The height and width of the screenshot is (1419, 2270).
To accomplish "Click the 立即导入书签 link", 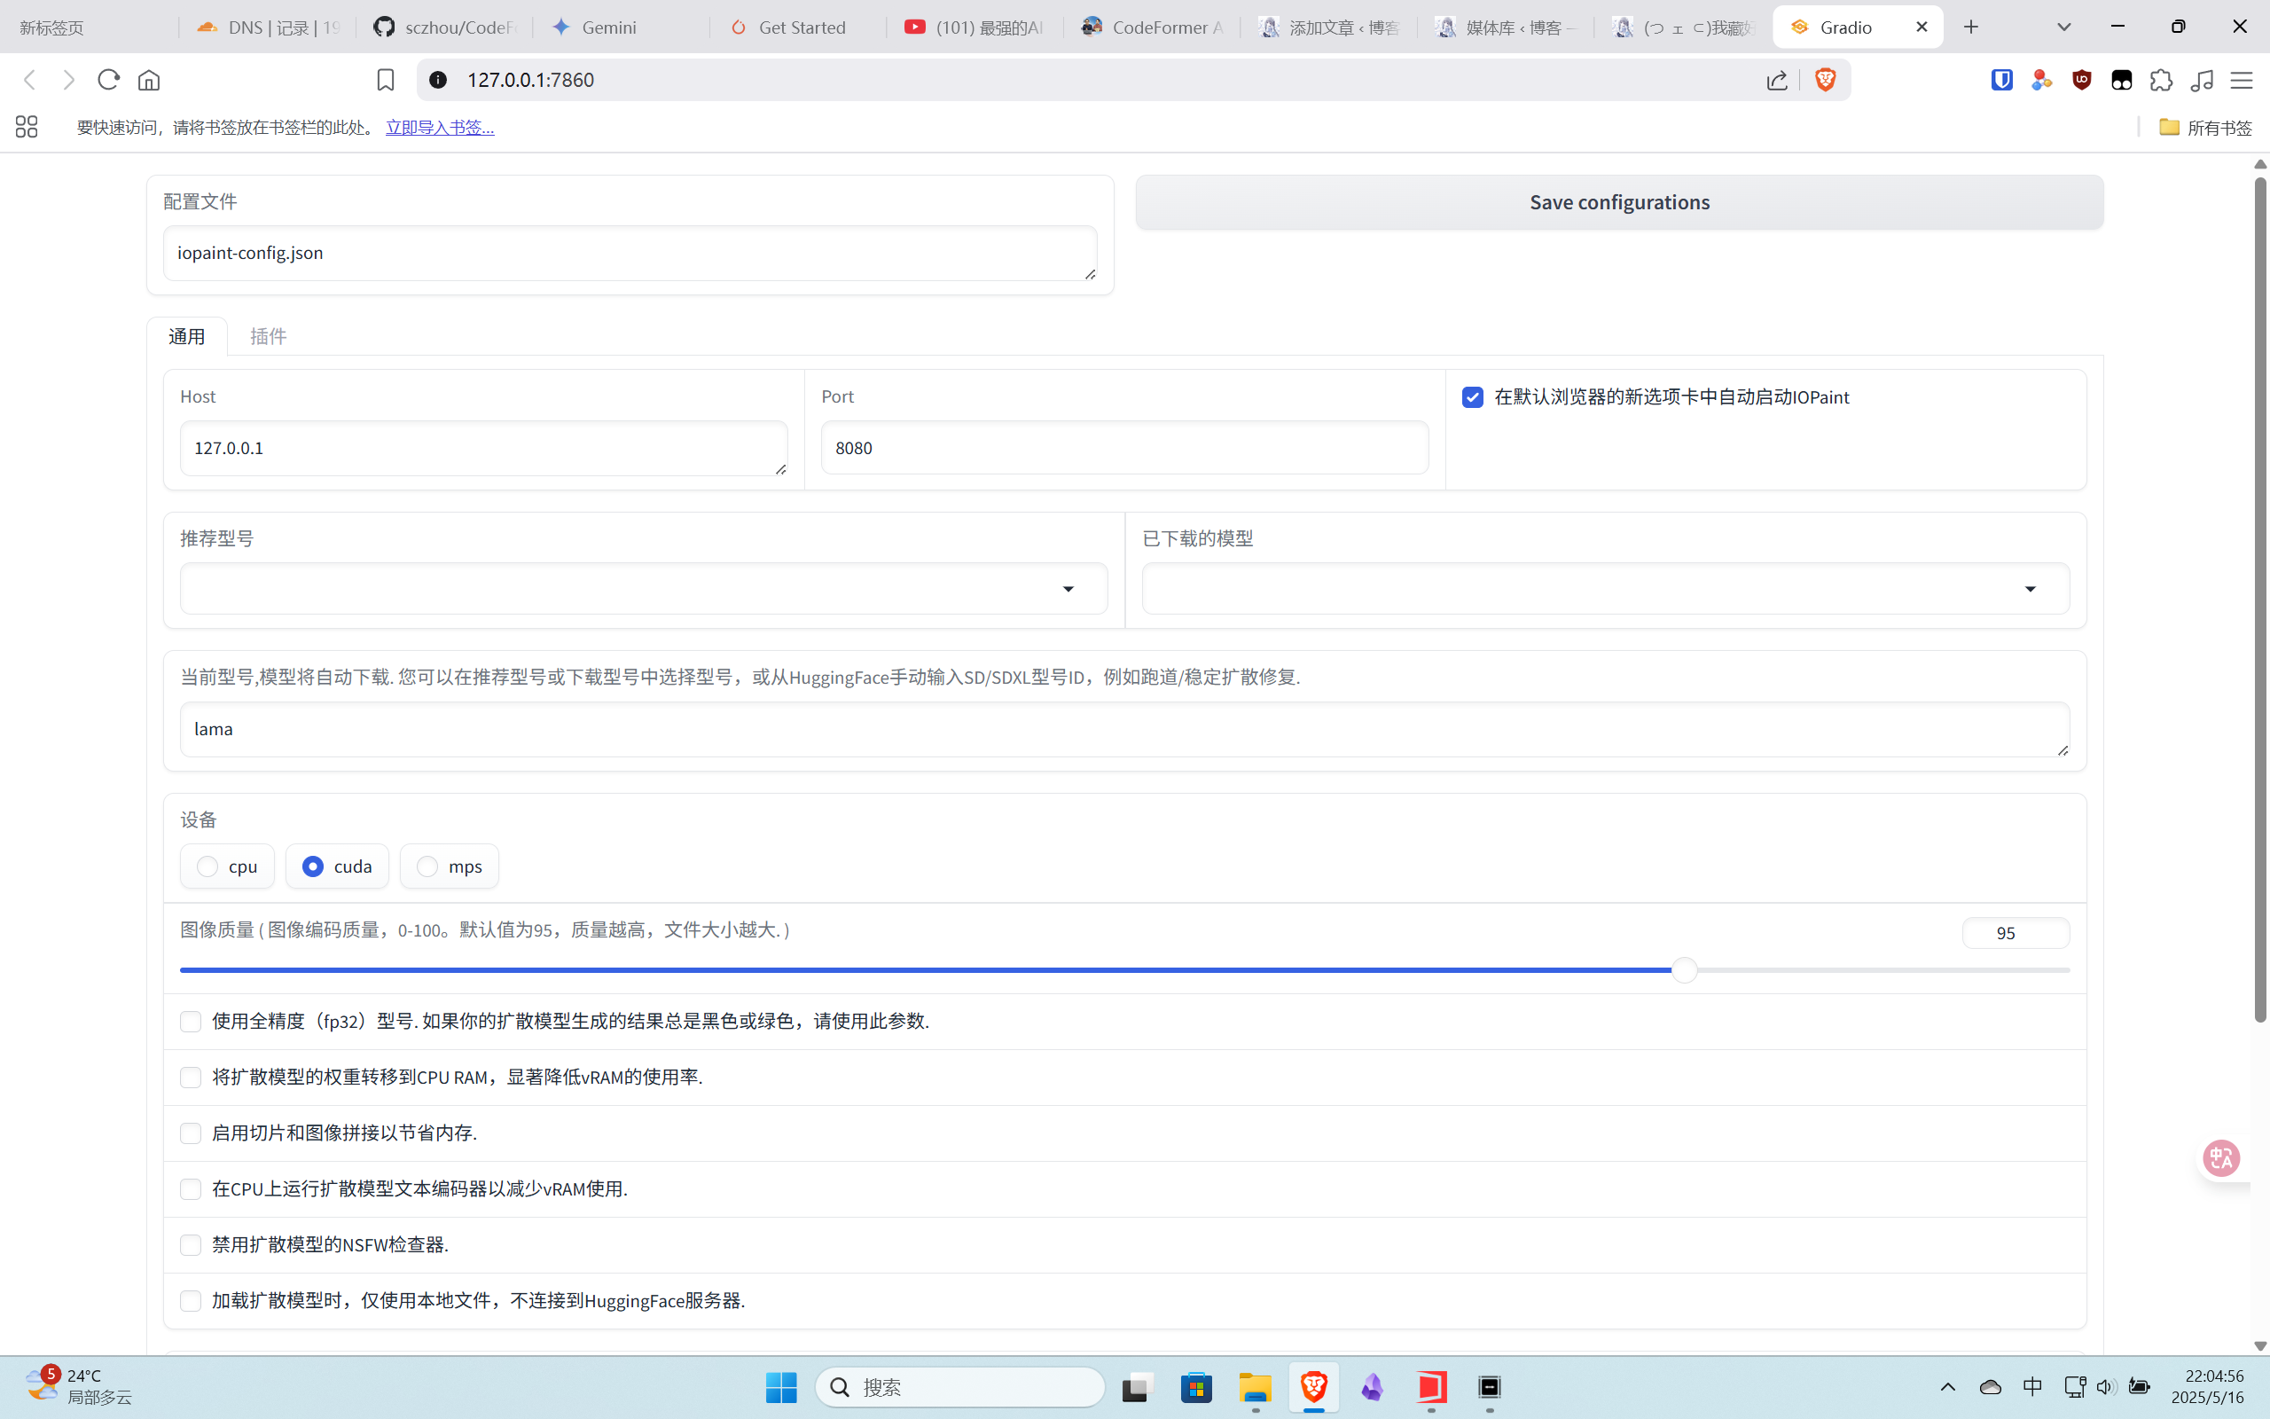I will [x=440, y=128].
